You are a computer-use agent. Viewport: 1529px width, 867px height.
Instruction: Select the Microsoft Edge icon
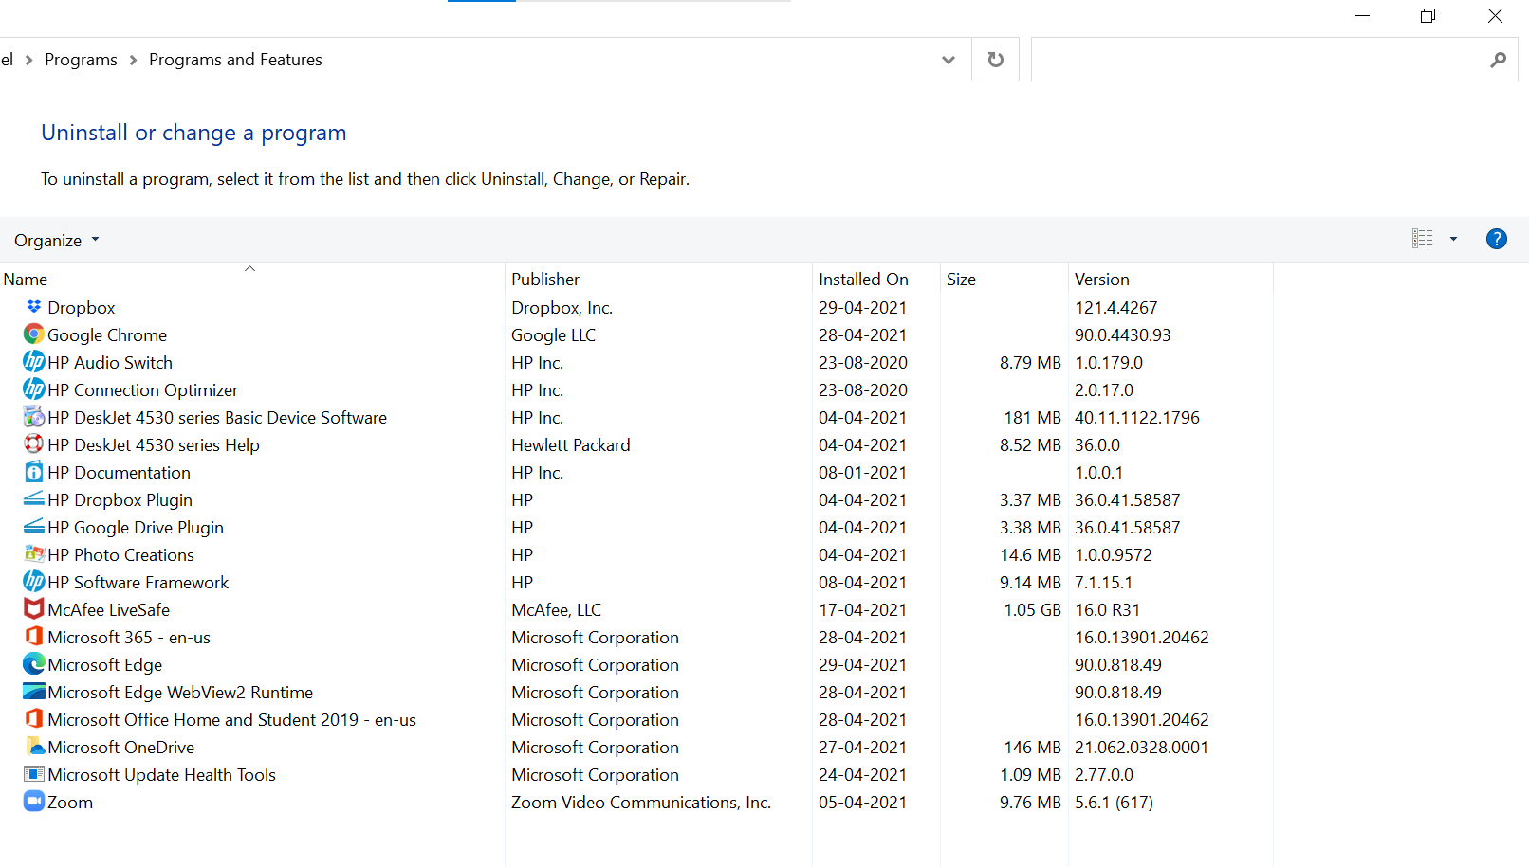[x=34, y=664]
